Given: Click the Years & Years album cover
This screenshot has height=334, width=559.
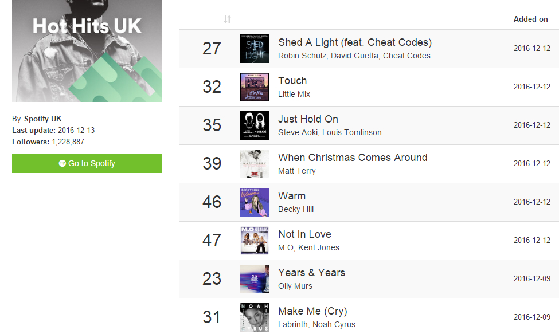Looking at the screenshot, I should point(255,279).
